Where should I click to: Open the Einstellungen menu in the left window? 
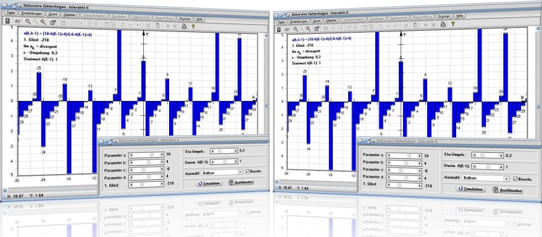[31, 14]
